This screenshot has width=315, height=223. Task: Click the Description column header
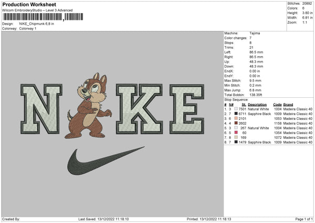(x=257, y=105)
